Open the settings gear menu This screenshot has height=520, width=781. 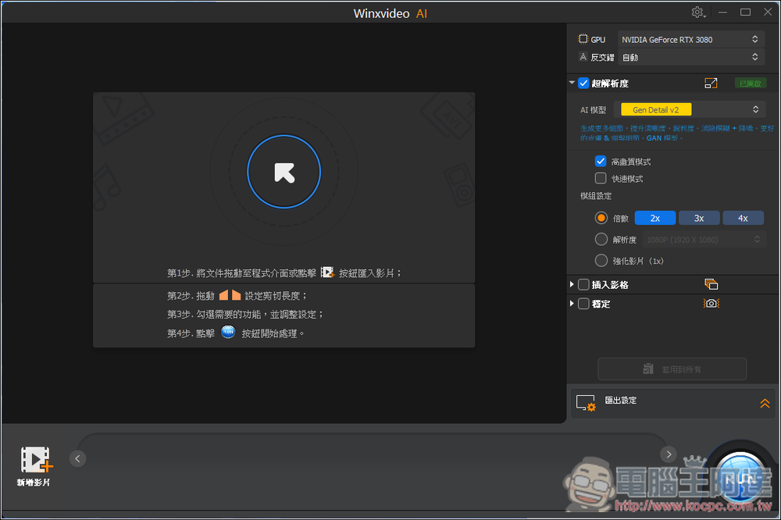pos(698,12)
